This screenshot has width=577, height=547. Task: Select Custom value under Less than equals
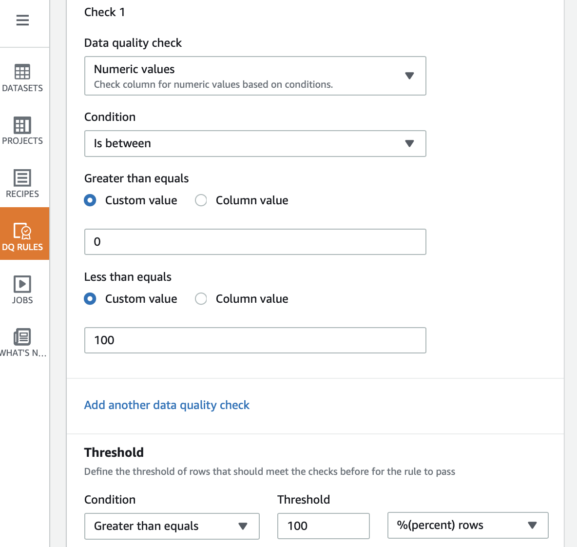click(90, 299)
